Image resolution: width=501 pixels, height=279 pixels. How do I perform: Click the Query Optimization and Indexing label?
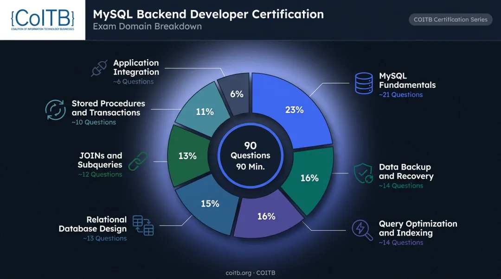(418, 228)
